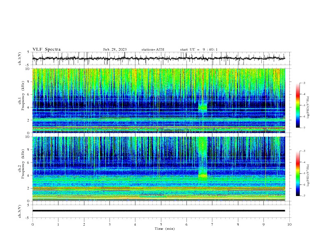Click the time axis tick label "5"
The image size is (326, 252).
coord(161,224)
